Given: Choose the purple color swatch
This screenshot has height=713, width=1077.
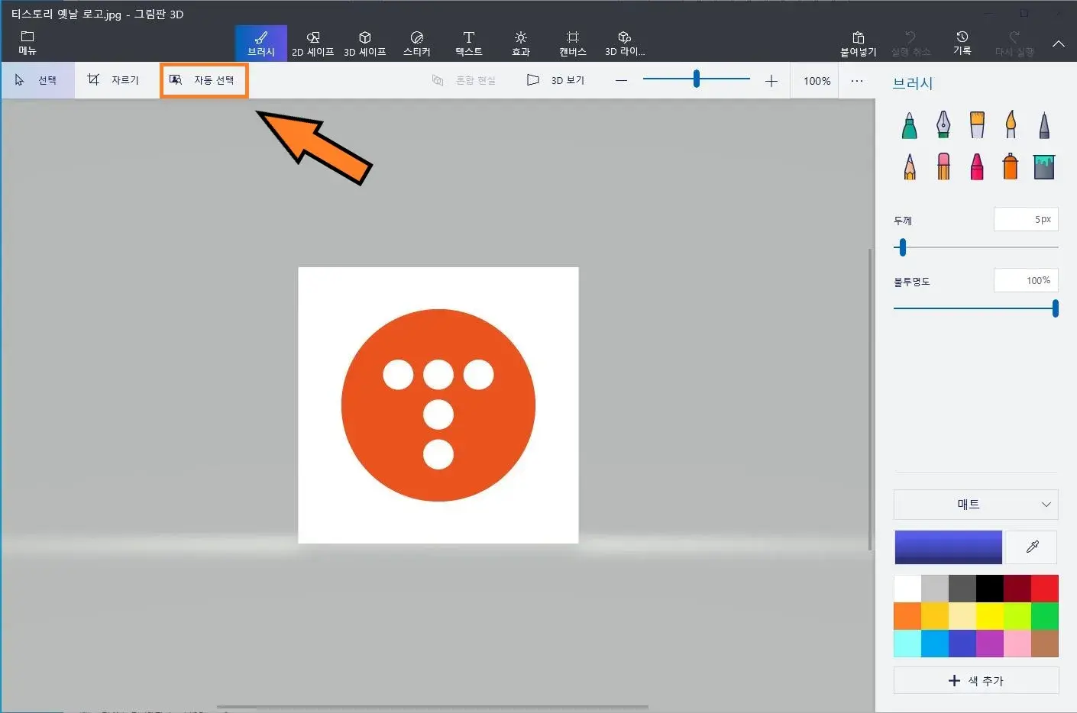Looking at the screenshot, I should pyautogui.click(x=990, y=644).
